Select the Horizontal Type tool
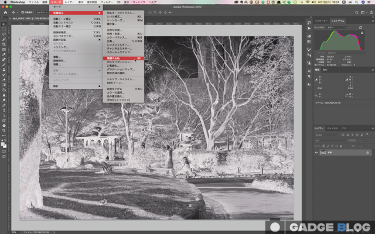 pos(4,111)
